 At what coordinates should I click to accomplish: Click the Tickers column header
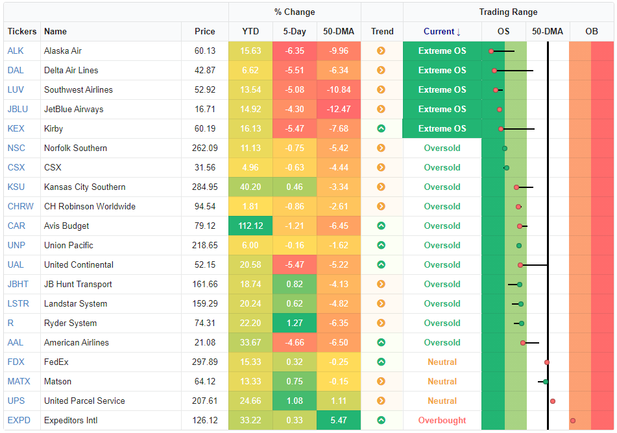23,31
